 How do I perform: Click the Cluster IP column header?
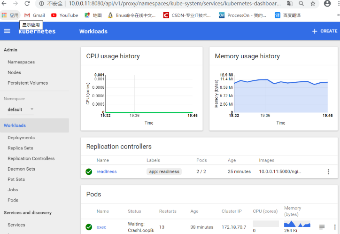[x=232, y=211]
